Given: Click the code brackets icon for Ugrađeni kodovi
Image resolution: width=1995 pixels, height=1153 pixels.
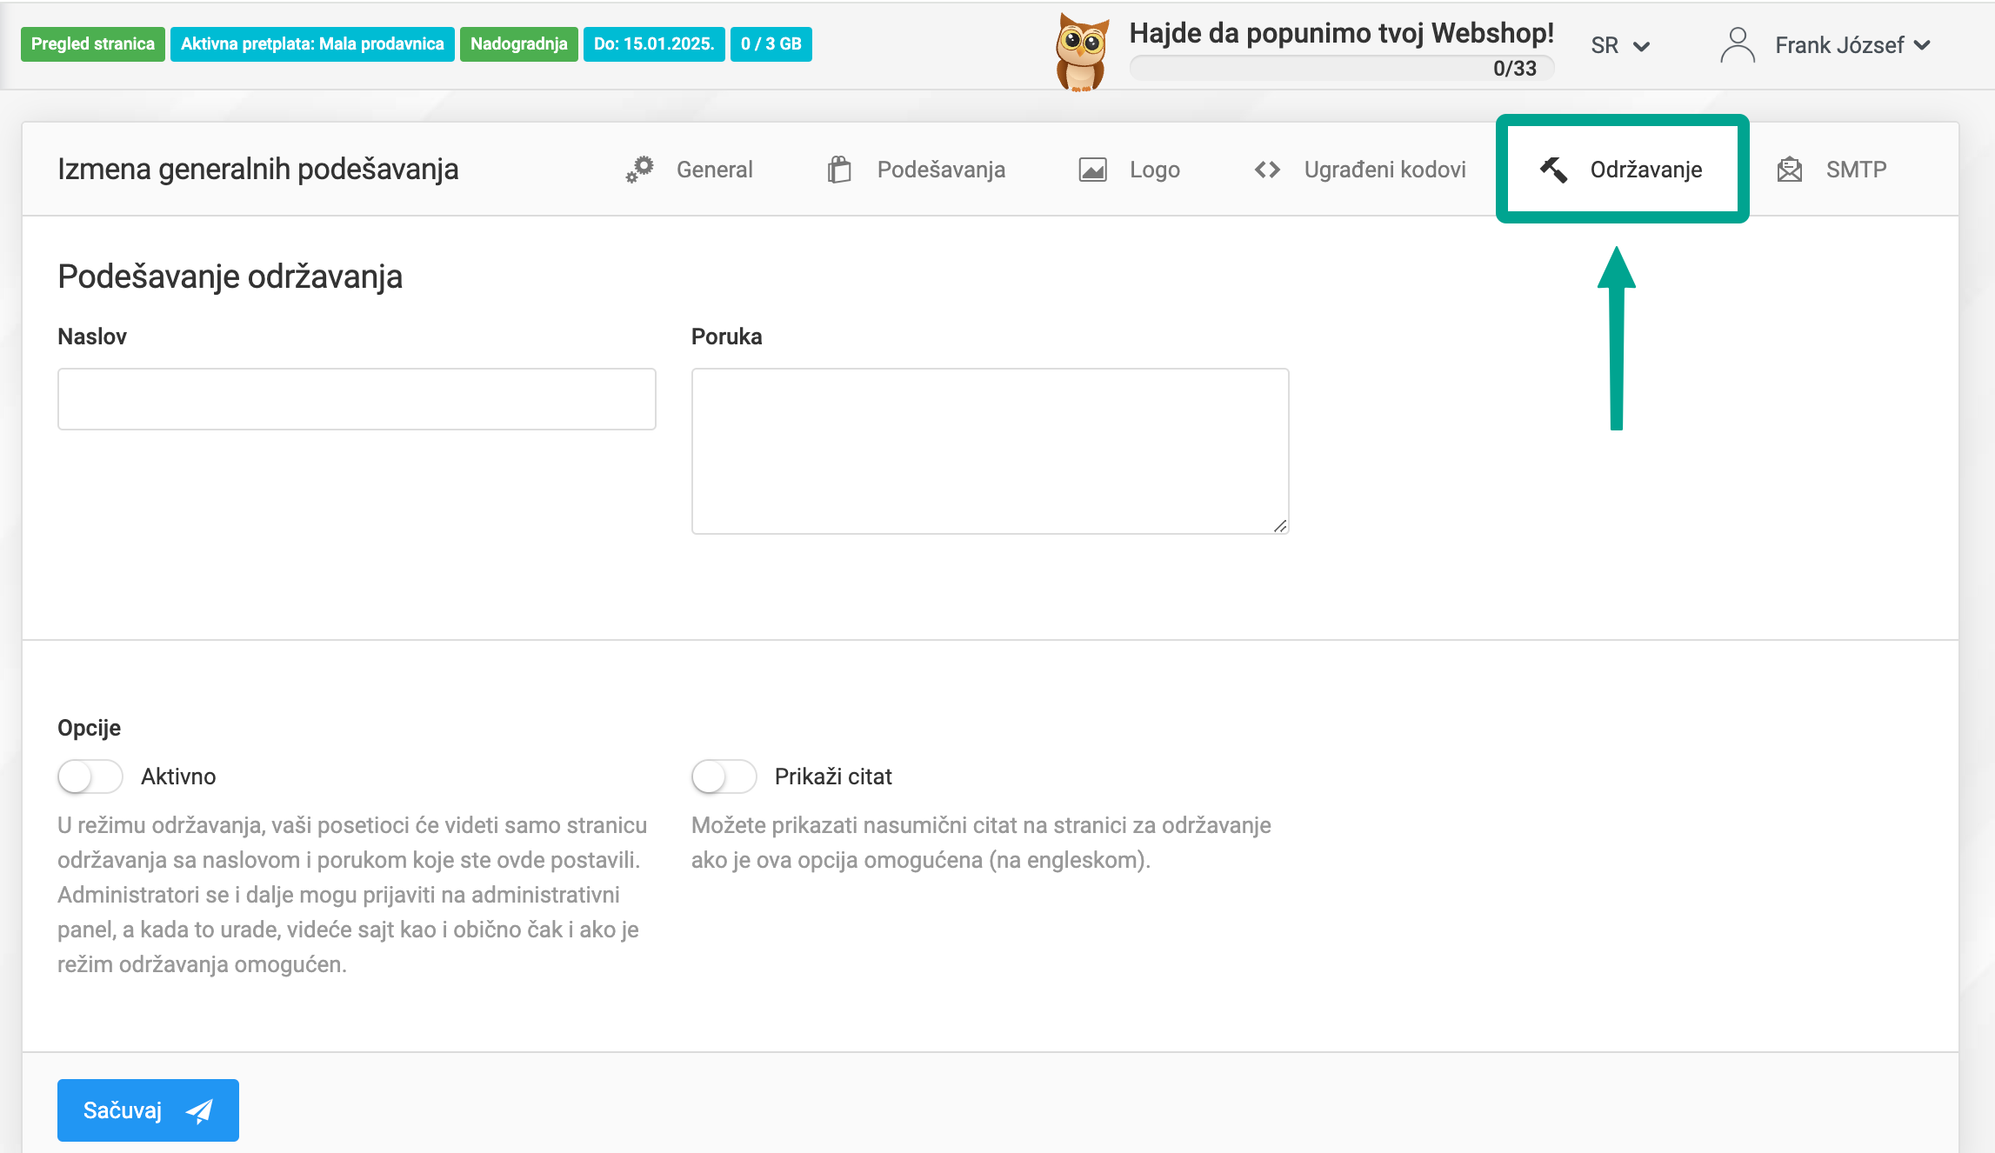Looking at the screenshot, I should click(1267, 170).
